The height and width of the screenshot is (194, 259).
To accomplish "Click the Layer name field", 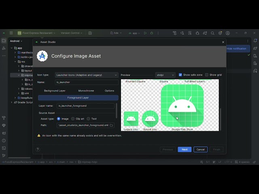I will (x=85, y=106).
